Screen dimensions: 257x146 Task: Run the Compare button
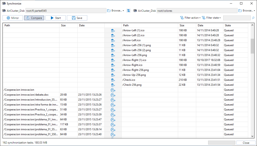pyautogui.click(x=34, y=18)
